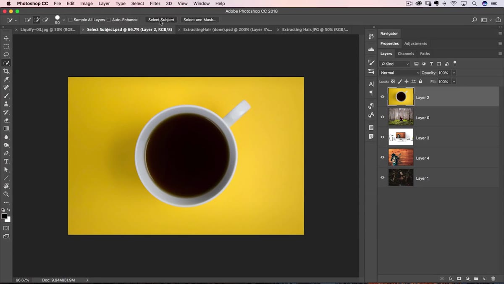Screen dimensions: 504x284
Task: Click the foreground color swatch
Action: pos(4,216)
